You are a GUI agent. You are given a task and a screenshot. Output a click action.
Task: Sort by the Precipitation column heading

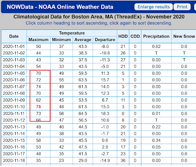pyautogui.click(x=156, y=36)
